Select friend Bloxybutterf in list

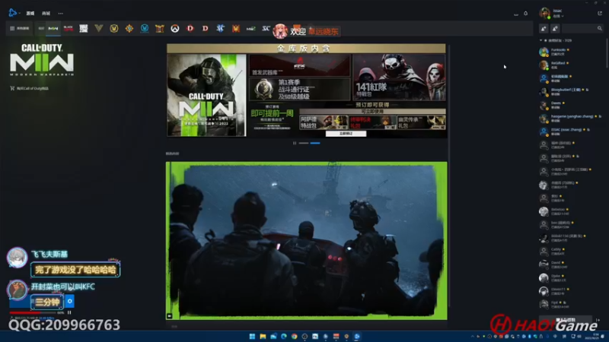point(571,91)
